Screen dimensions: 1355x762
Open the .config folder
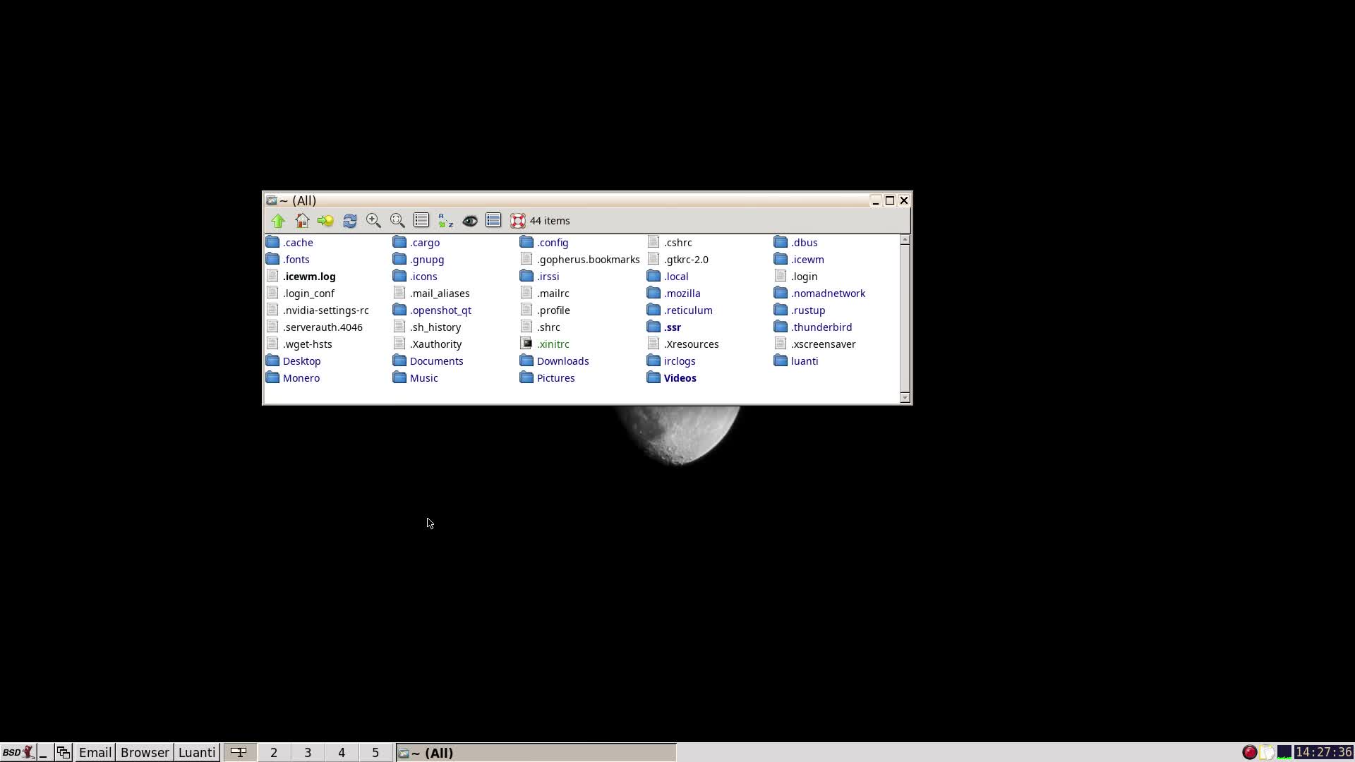pyautogui.click(x=553, y=242)
